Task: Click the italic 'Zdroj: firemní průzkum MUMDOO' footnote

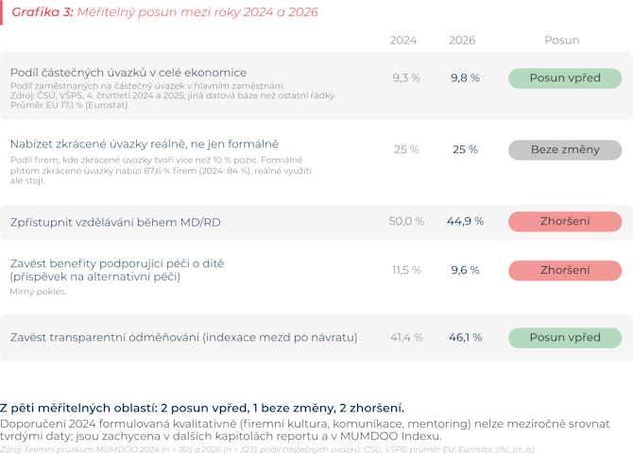Action: click(267, 449)
